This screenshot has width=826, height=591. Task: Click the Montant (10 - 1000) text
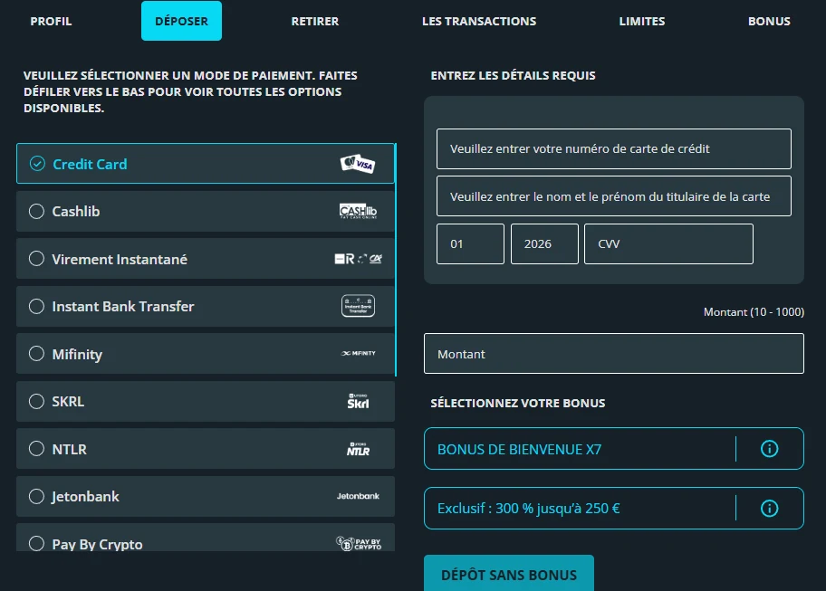pos(754,312)
